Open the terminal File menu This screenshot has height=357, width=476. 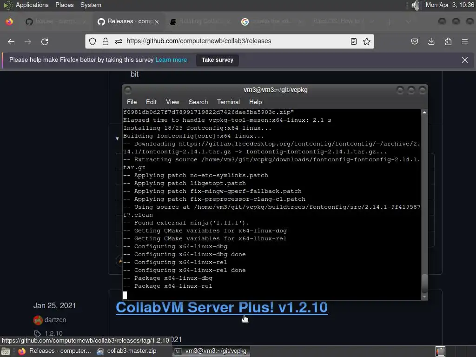click(x=132, y=102)
